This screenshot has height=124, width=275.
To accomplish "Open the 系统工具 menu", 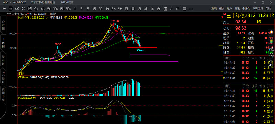I will click(x=258, y=8).
